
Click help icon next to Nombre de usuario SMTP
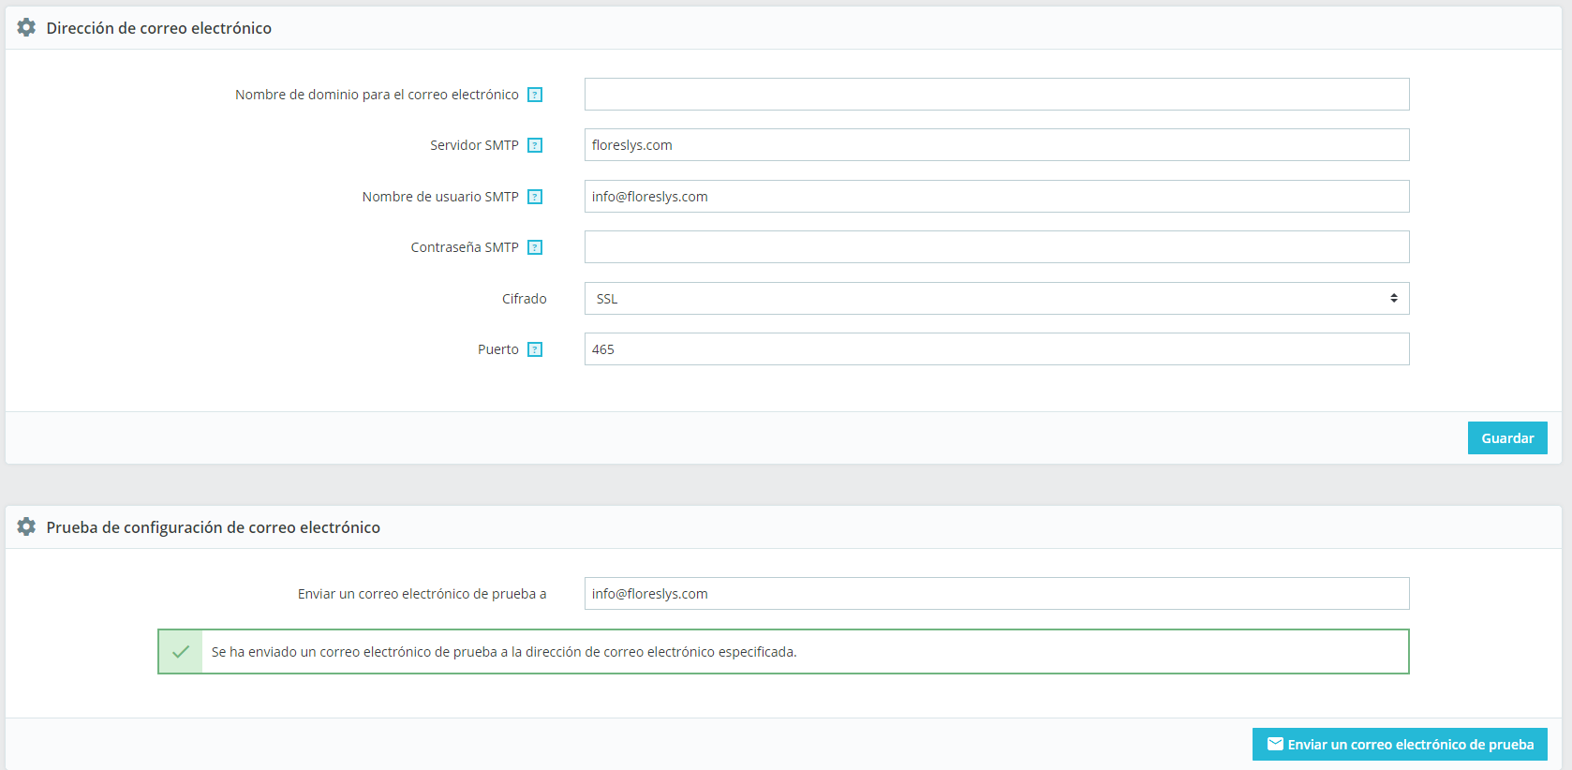click(x=535, y=197)
